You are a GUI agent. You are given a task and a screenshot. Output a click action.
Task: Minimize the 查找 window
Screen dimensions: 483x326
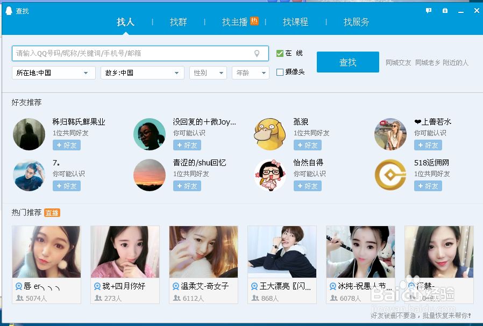pyautogui.click(x=461, y=11)
